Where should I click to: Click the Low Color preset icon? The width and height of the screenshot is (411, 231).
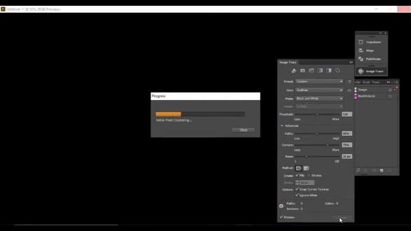311,71
